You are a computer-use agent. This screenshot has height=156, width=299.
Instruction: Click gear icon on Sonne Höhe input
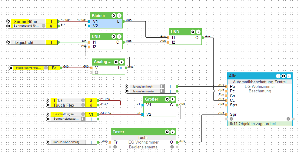click(8, 22)
